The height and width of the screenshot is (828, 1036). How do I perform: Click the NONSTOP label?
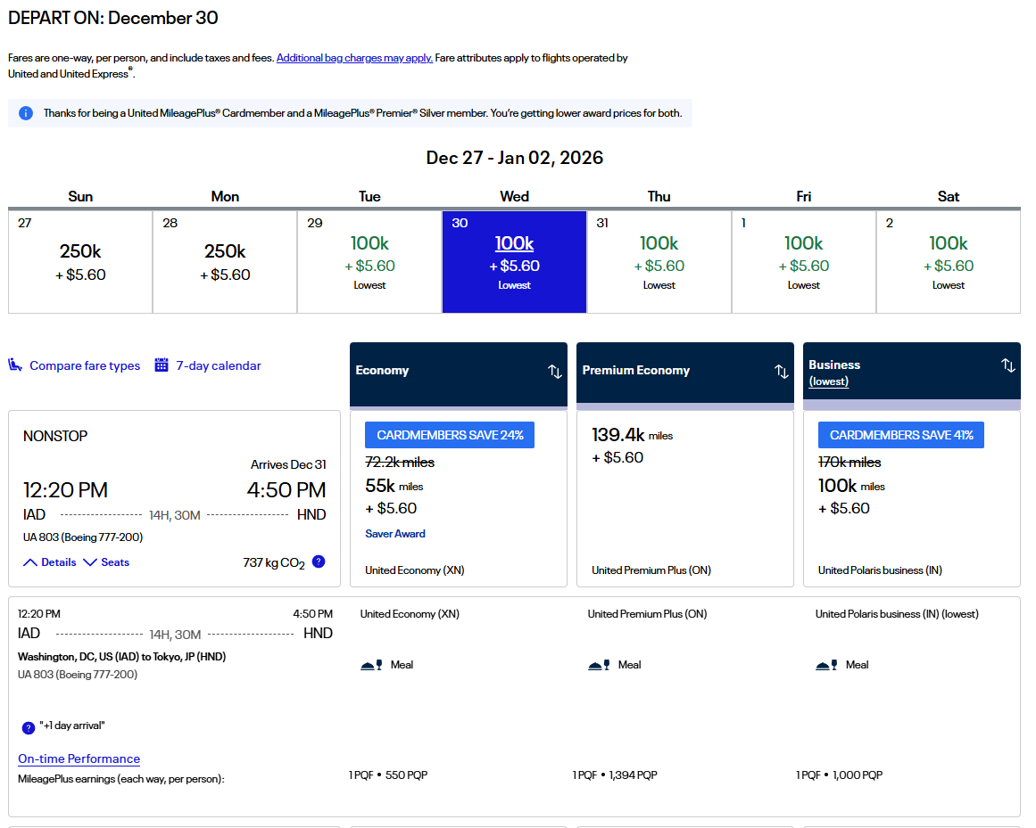click(x=55, y=436)
